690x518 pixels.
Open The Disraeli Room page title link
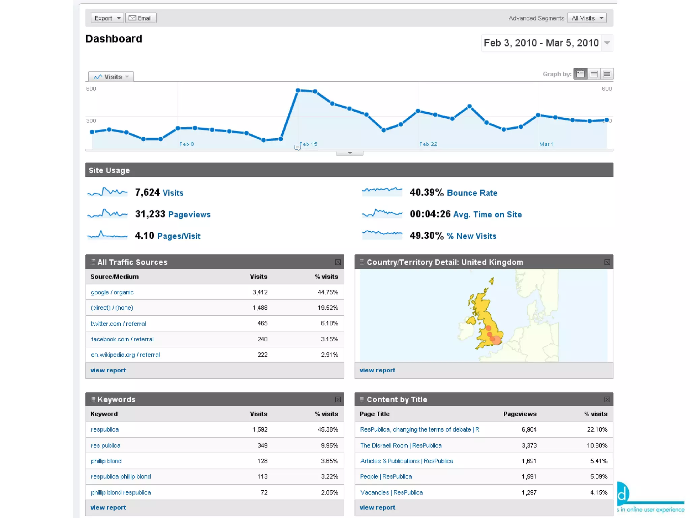(x=401, y=445)
